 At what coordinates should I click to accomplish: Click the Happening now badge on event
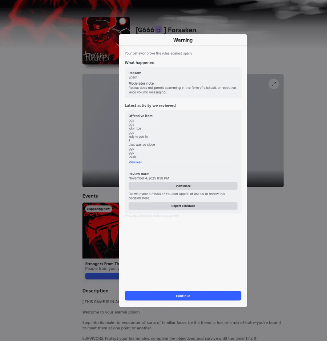point(98,209)
